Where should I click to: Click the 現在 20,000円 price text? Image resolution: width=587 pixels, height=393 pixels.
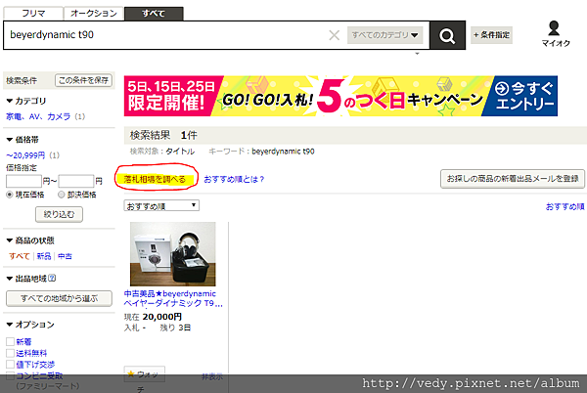(153, 317)
